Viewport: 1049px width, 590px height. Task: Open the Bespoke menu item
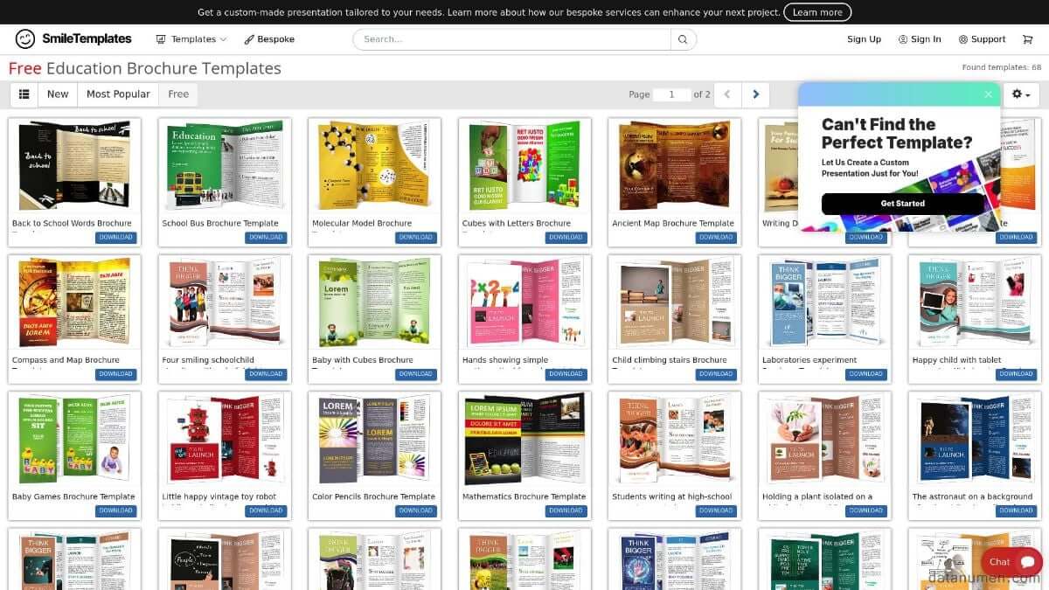coord(269,39)
